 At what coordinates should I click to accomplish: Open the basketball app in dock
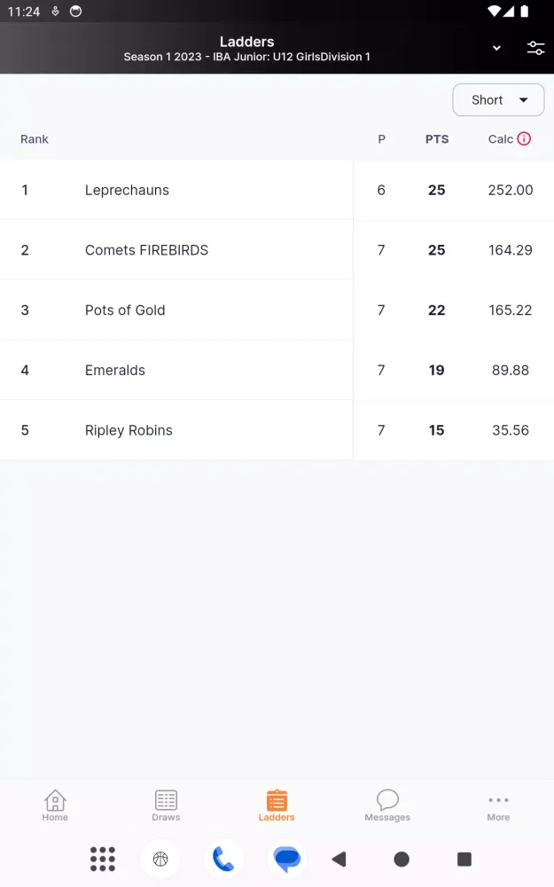point(160,859)
